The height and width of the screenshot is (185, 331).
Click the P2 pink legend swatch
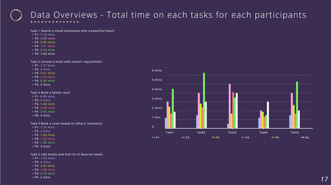[183, 137]
